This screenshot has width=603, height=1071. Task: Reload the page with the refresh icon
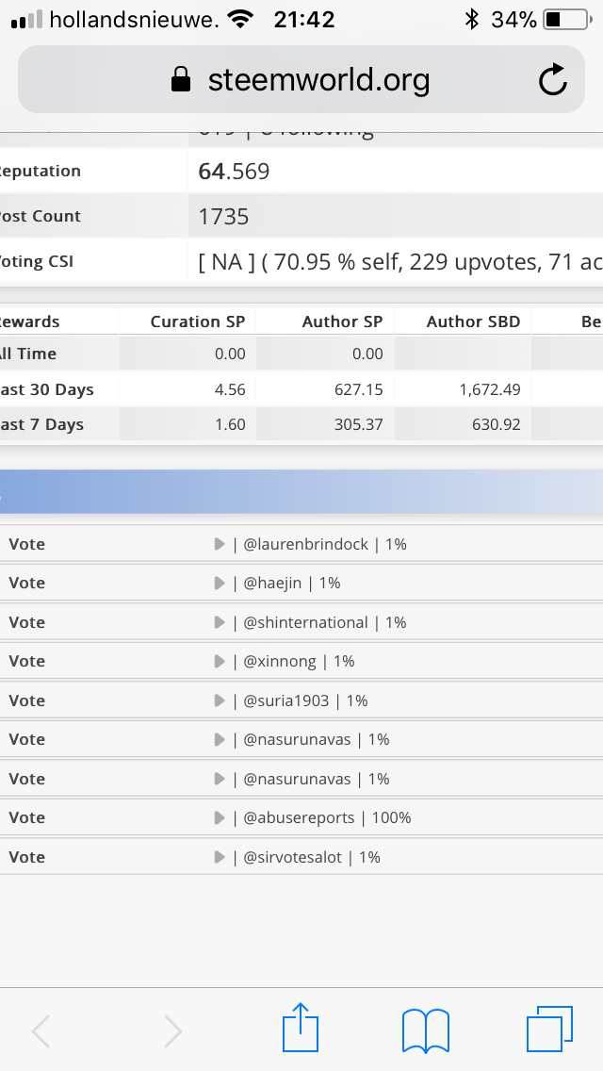[x=552, y=80]
